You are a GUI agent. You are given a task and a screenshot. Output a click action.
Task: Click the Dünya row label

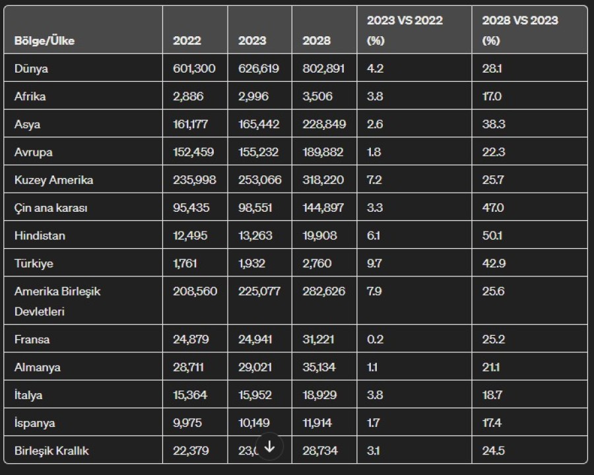click(31, 69)
